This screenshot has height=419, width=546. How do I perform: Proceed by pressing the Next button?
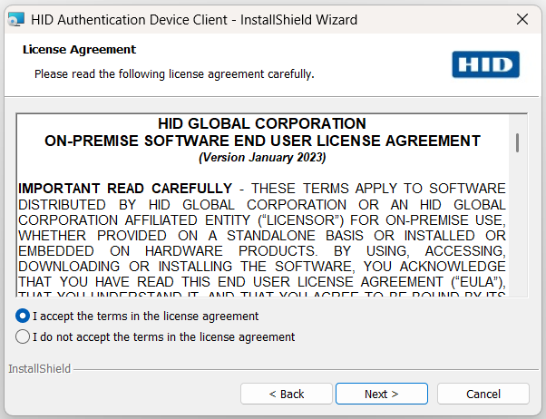(382, 394)
